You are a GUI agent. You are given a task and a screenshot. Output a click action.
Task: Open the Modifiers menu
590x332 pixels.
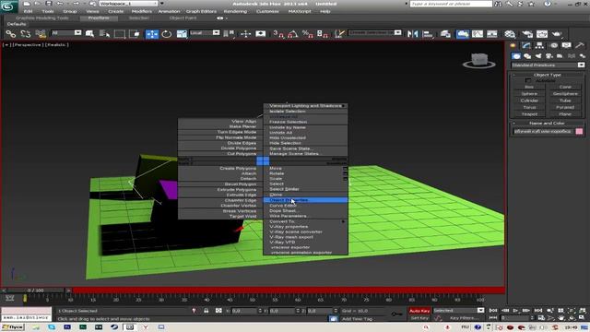[x=142, y=11]
